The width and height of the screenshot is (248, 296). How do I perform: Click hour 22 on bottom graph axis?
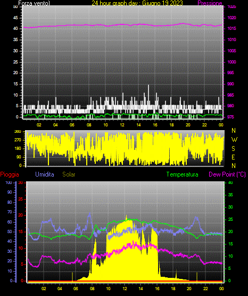205,289
